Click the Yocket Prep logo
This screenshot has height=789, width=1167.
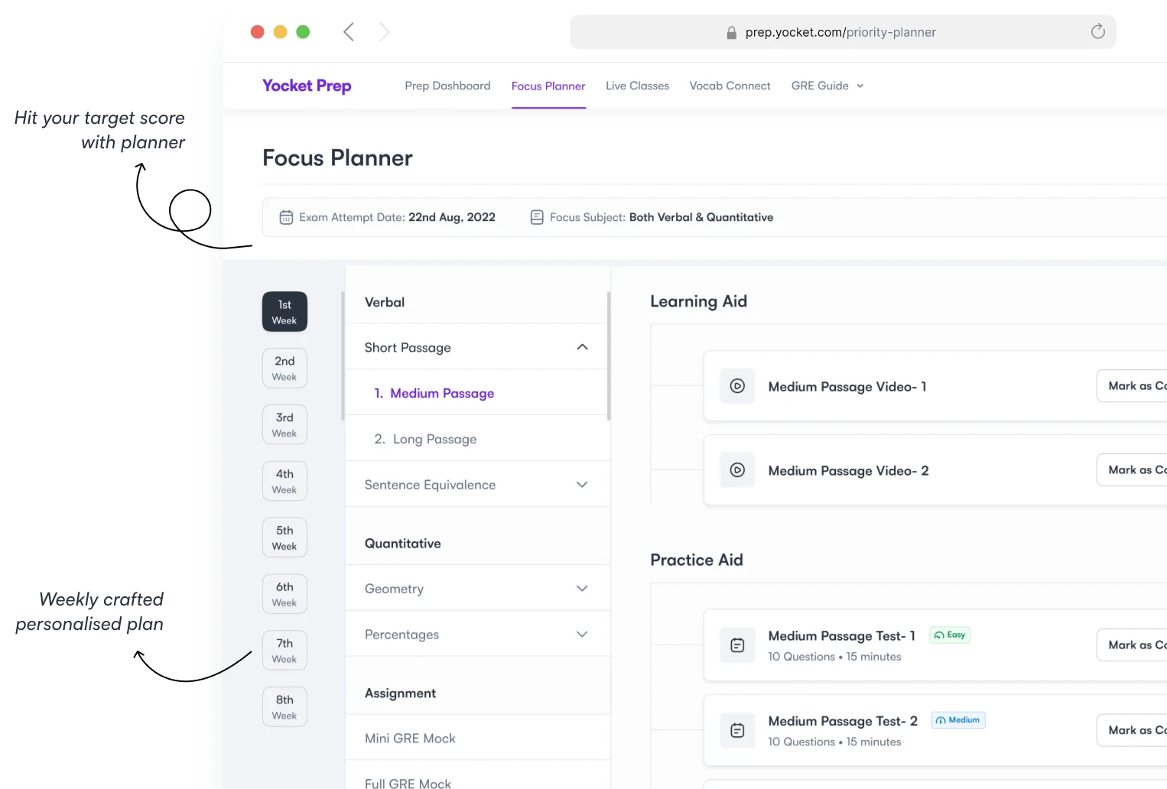point(307,86)
